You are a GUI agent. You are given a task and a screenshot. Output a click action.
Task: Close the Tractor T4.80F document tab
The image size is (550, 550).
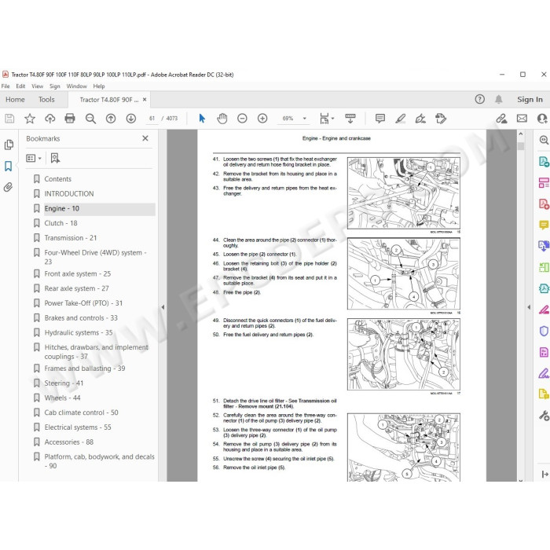145,100
